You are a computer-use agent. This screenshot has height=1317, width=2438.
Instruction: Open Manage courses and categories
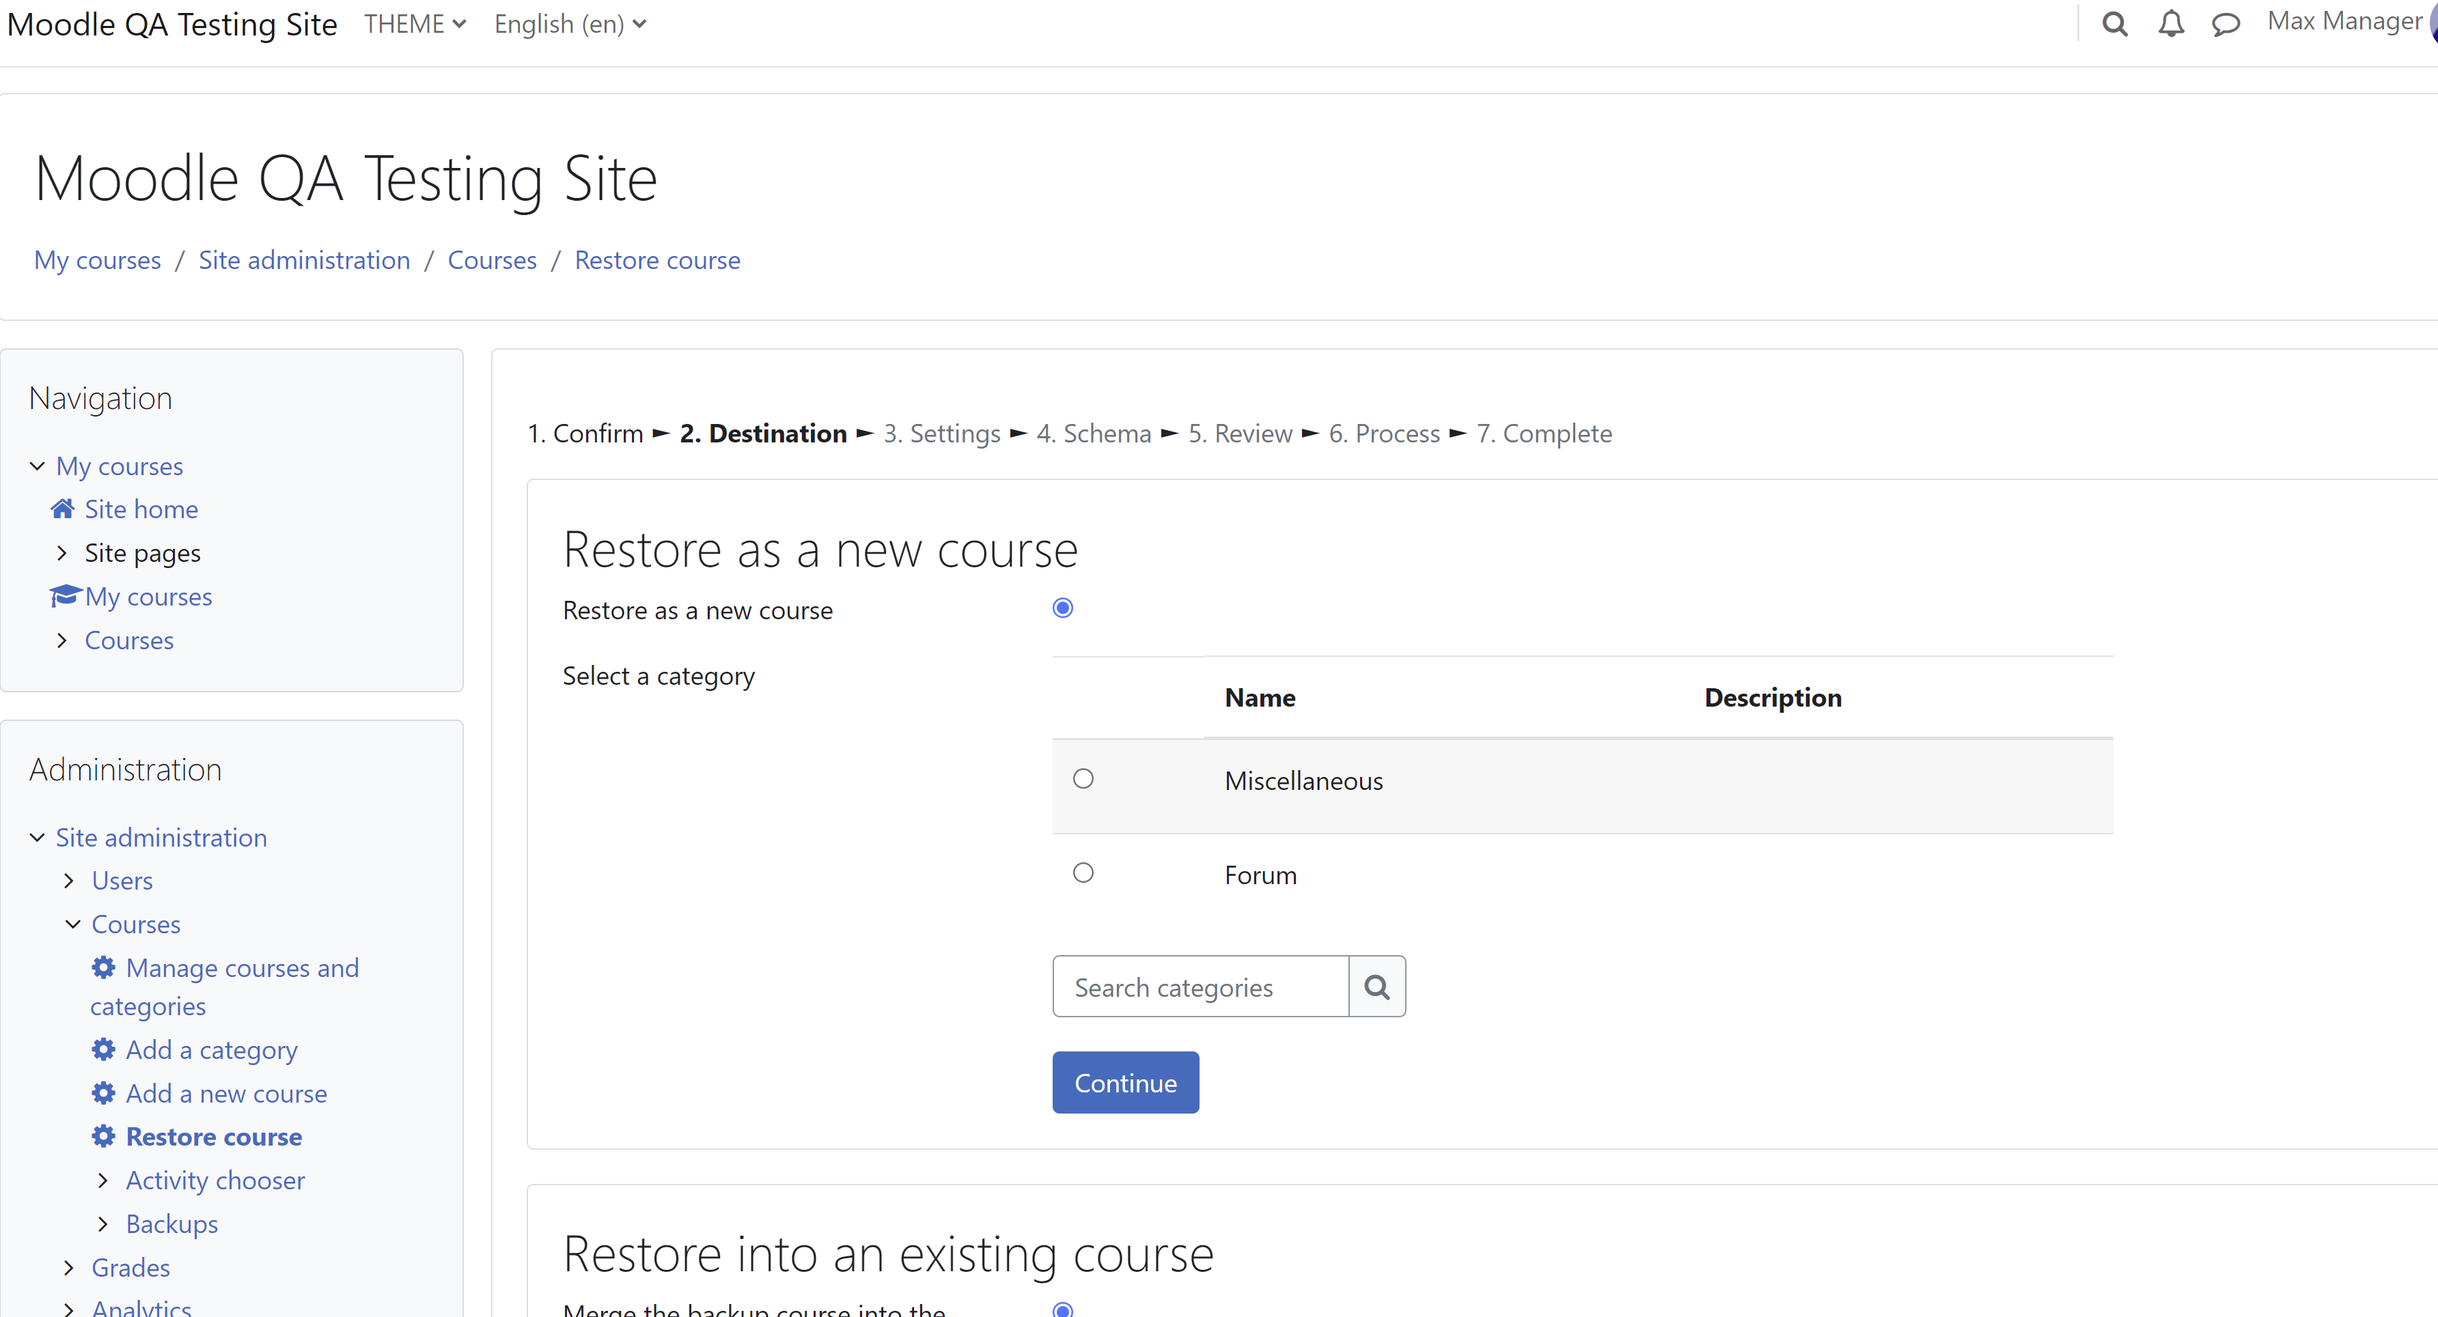225,987
